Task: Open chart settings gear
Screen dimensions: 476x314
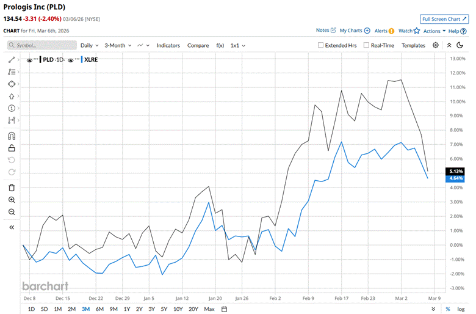Action: 436,45
